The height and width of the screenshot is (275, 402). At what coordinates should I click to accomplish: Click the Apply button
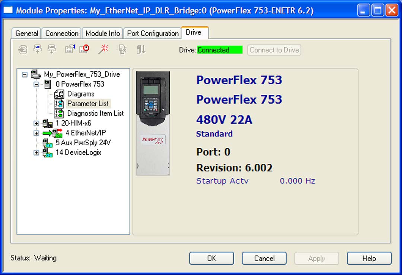point(317,258)
